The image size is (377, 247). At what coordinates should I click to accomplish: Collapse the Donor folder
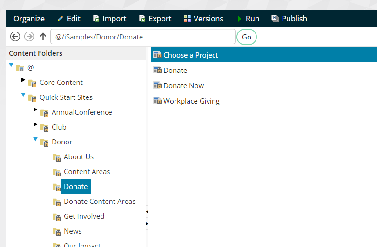click(35, 139)
